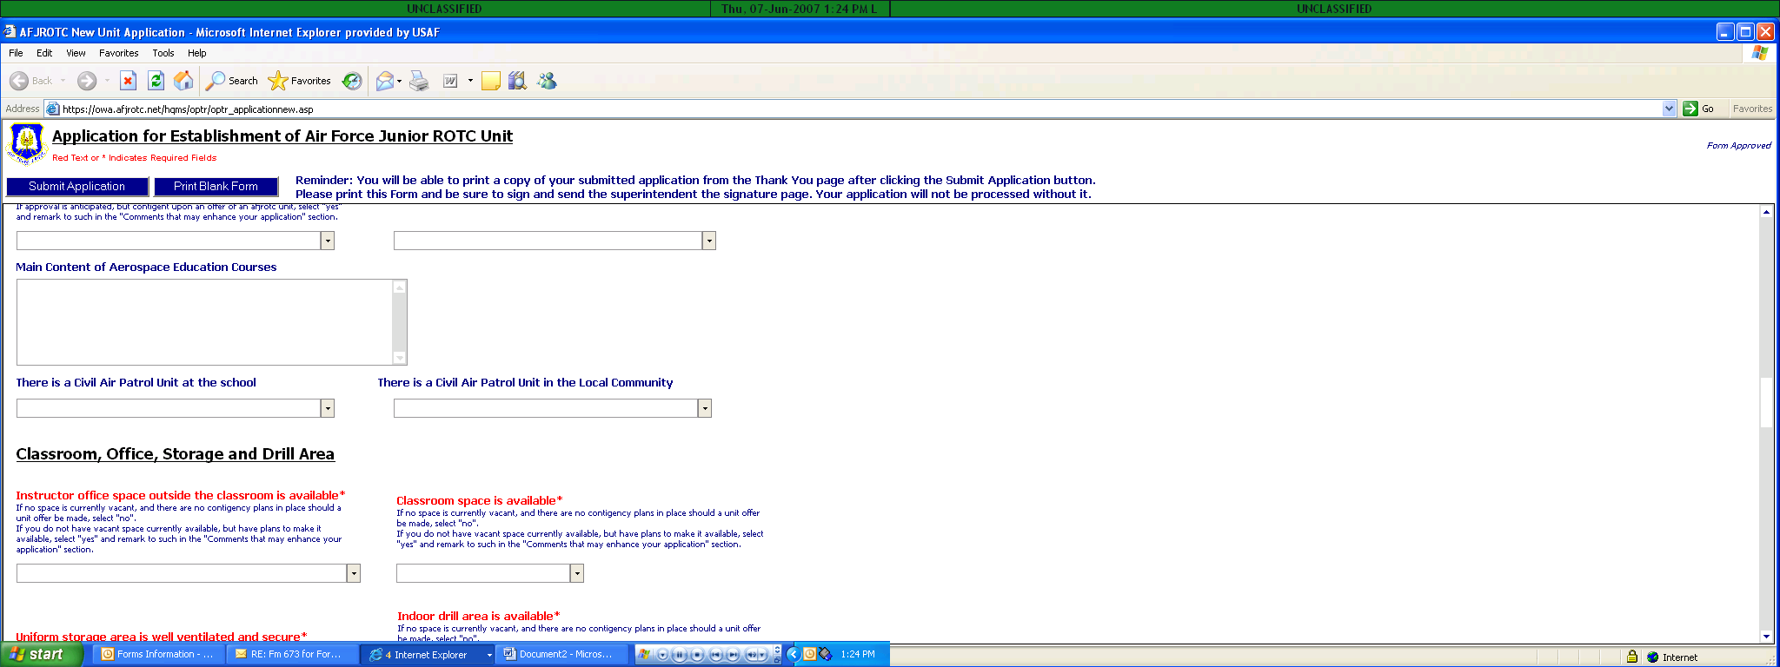Image resolution: width=1780 pixels, height=667 pixels.
Task: Go to the Home page icon
Action: pos(183,81)
